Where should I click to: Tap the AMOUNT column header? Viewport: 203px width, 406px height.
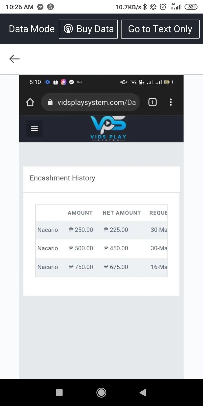[x=80, y=213]
